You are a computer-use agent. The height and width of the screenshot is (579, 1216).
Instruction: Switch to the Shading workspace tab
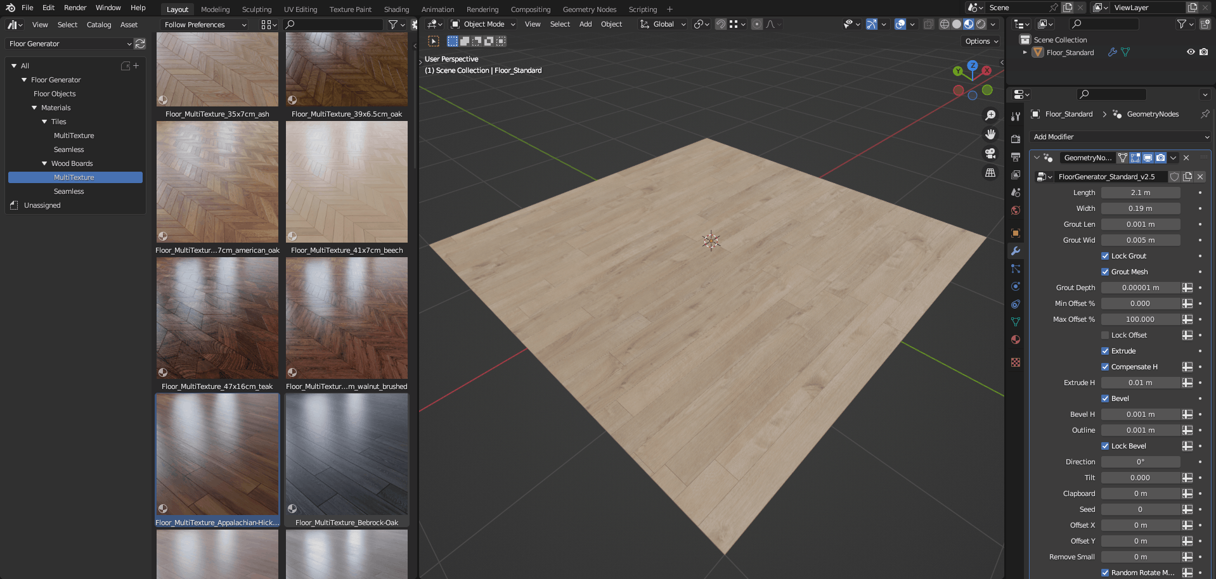pyautogui.click(x=396, y=10)
